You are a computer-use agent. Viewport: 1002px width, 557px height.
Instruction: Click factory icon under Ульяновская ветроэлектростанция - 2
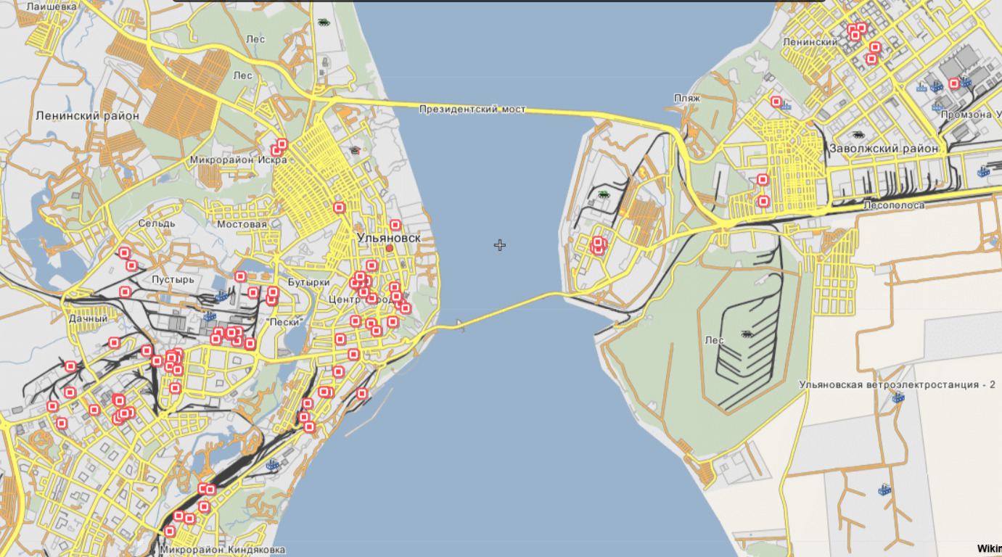pyautogui.click(x=899, y=397)
